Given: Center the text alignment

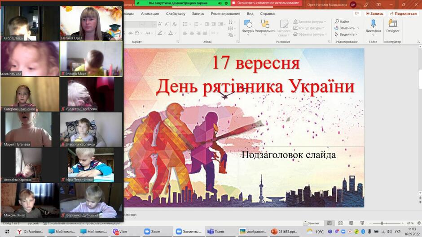Looking at the screenshot, I should click(192, 33).
